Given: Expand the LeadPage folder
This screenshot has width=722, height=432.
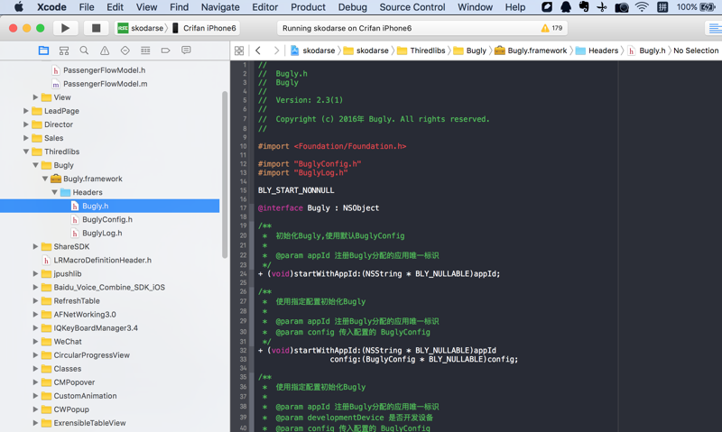Looking at the screenshot, I should tap(26, 111).
